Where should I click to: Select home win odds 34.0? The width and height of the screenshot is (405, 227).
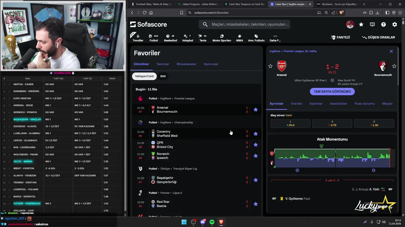point(290,123)
